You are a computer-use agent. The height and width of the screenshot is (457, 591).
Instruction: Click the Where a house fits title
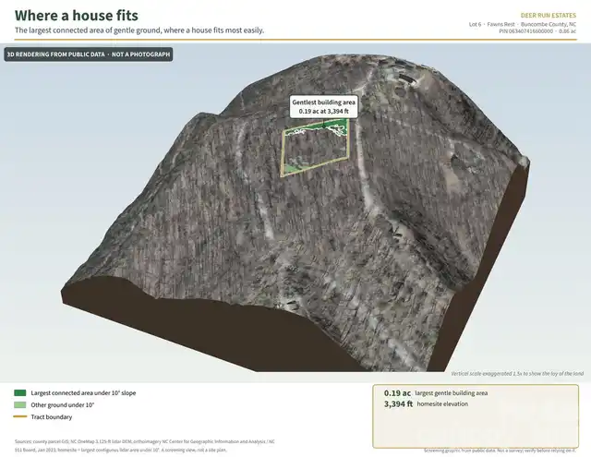tap(77, 16)
